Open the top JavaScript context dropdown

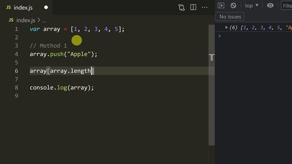(x=251, y=5)
